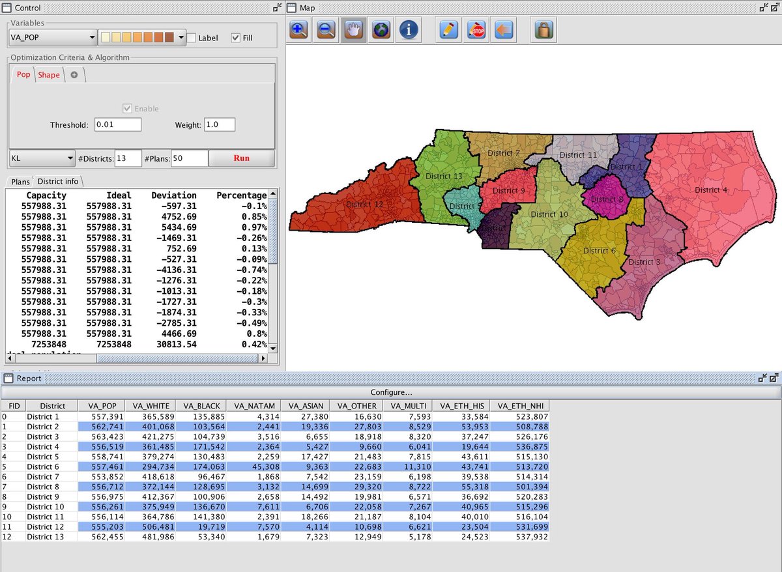
Task: Click the VA_NATAM column header
Action: 254,406
